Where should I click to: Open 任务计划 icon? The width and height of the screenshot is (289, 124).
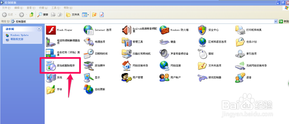click(240, 42)
